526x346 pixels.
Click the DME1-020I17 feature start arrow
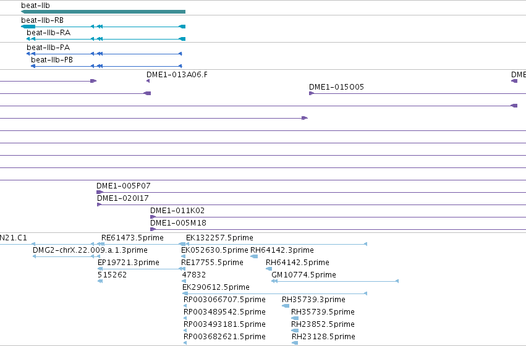click(x=100, y=205)
